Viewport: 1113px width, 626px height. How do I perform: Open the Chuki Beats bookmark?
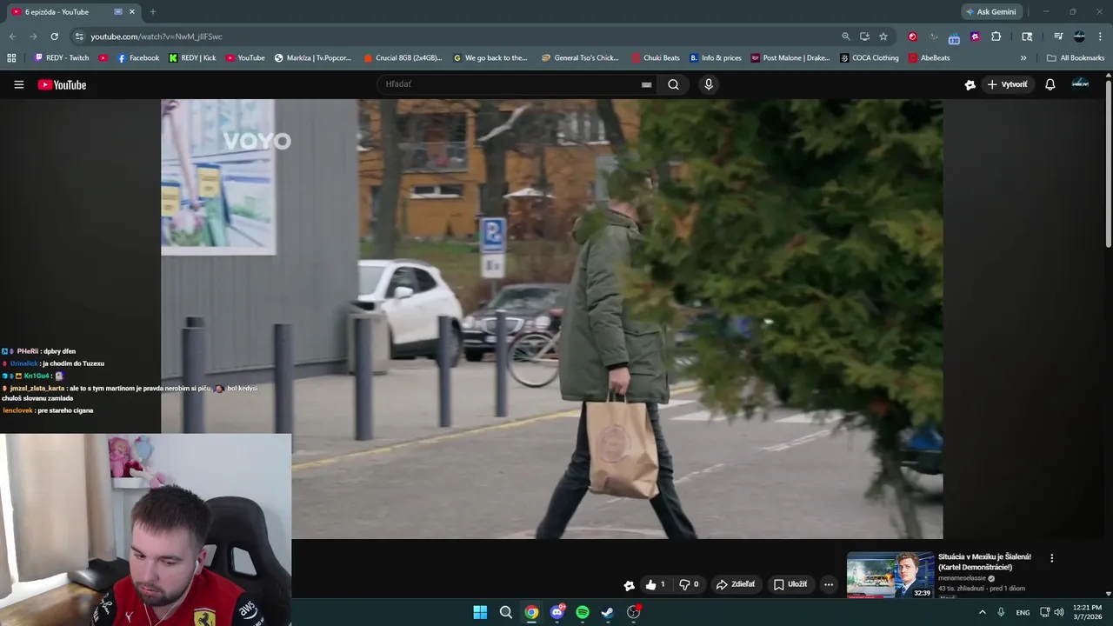tap(656, 58)
